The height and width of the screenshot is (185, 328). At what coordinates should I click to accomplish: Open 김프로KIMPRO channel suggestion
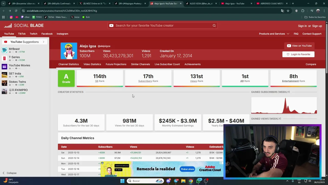click(x=18, y=90)
